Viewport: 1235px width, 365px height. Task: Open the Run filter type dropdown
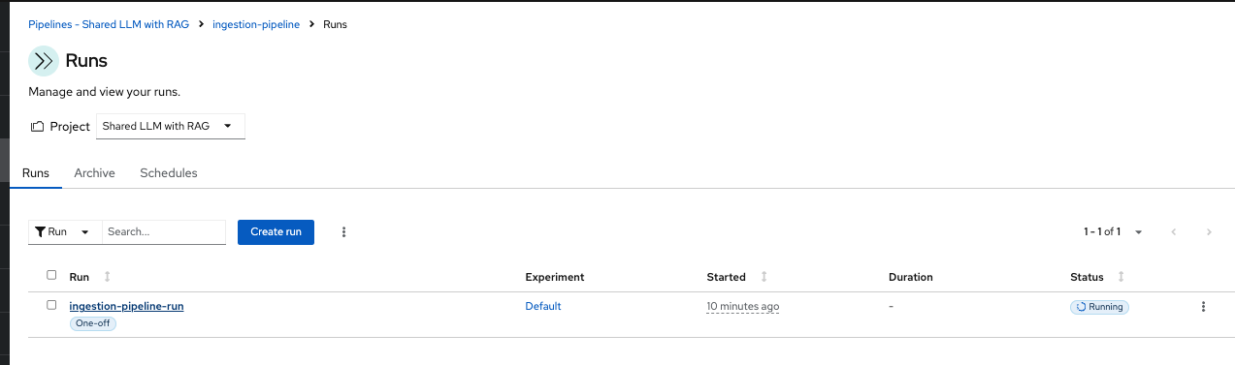click(65, 232)
